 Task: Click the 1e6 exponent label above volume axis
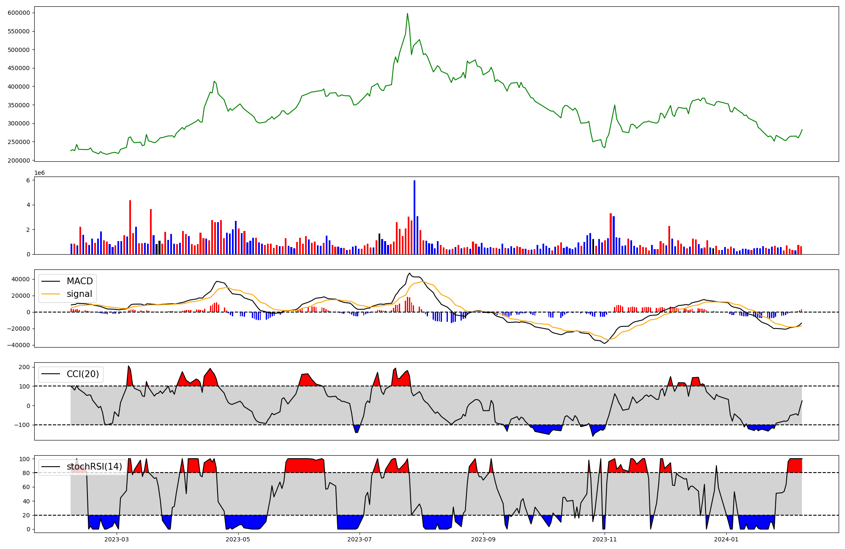(39, 173)
